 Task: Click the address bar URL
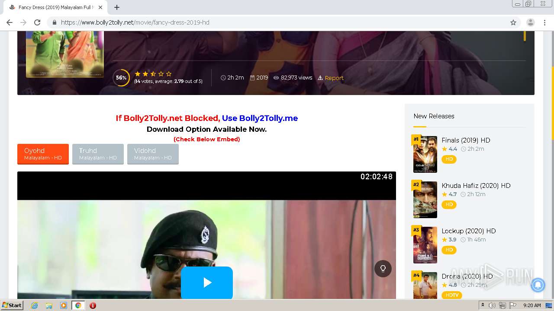pos(135,22)
